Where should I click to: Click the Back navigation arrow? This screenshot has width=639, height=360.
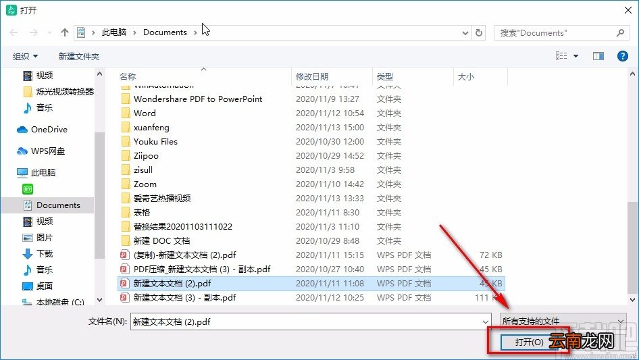pyautogui.click(x=14, y=32)
